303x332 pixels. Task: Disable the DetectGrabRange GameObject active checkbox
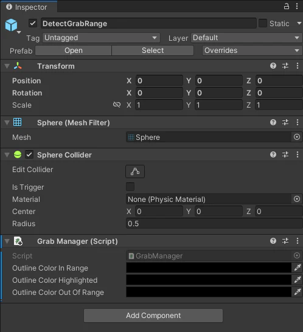33,23
